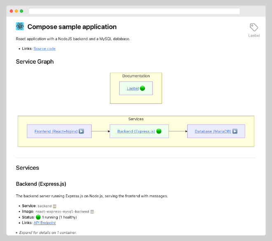The width and height of the screenshot is (272, 241).
Task: Open the Frontend (React+Nginx) link
Action: 56,131
